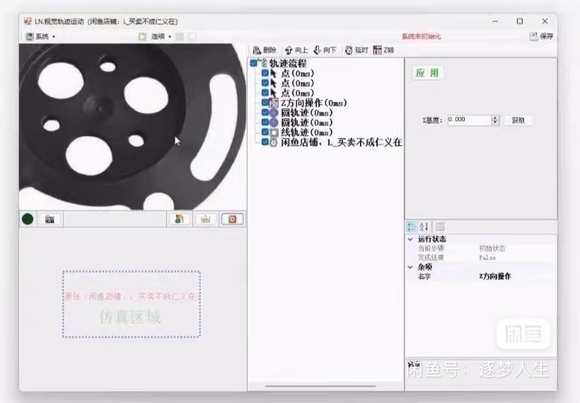Click the yellow crown-shaped icon in the strip below the image

tap(206, 219)
